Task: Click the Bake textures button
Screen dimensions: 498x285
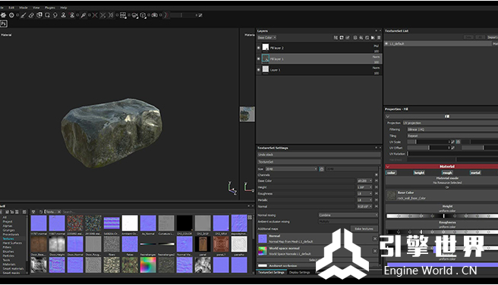Action: 364,229
